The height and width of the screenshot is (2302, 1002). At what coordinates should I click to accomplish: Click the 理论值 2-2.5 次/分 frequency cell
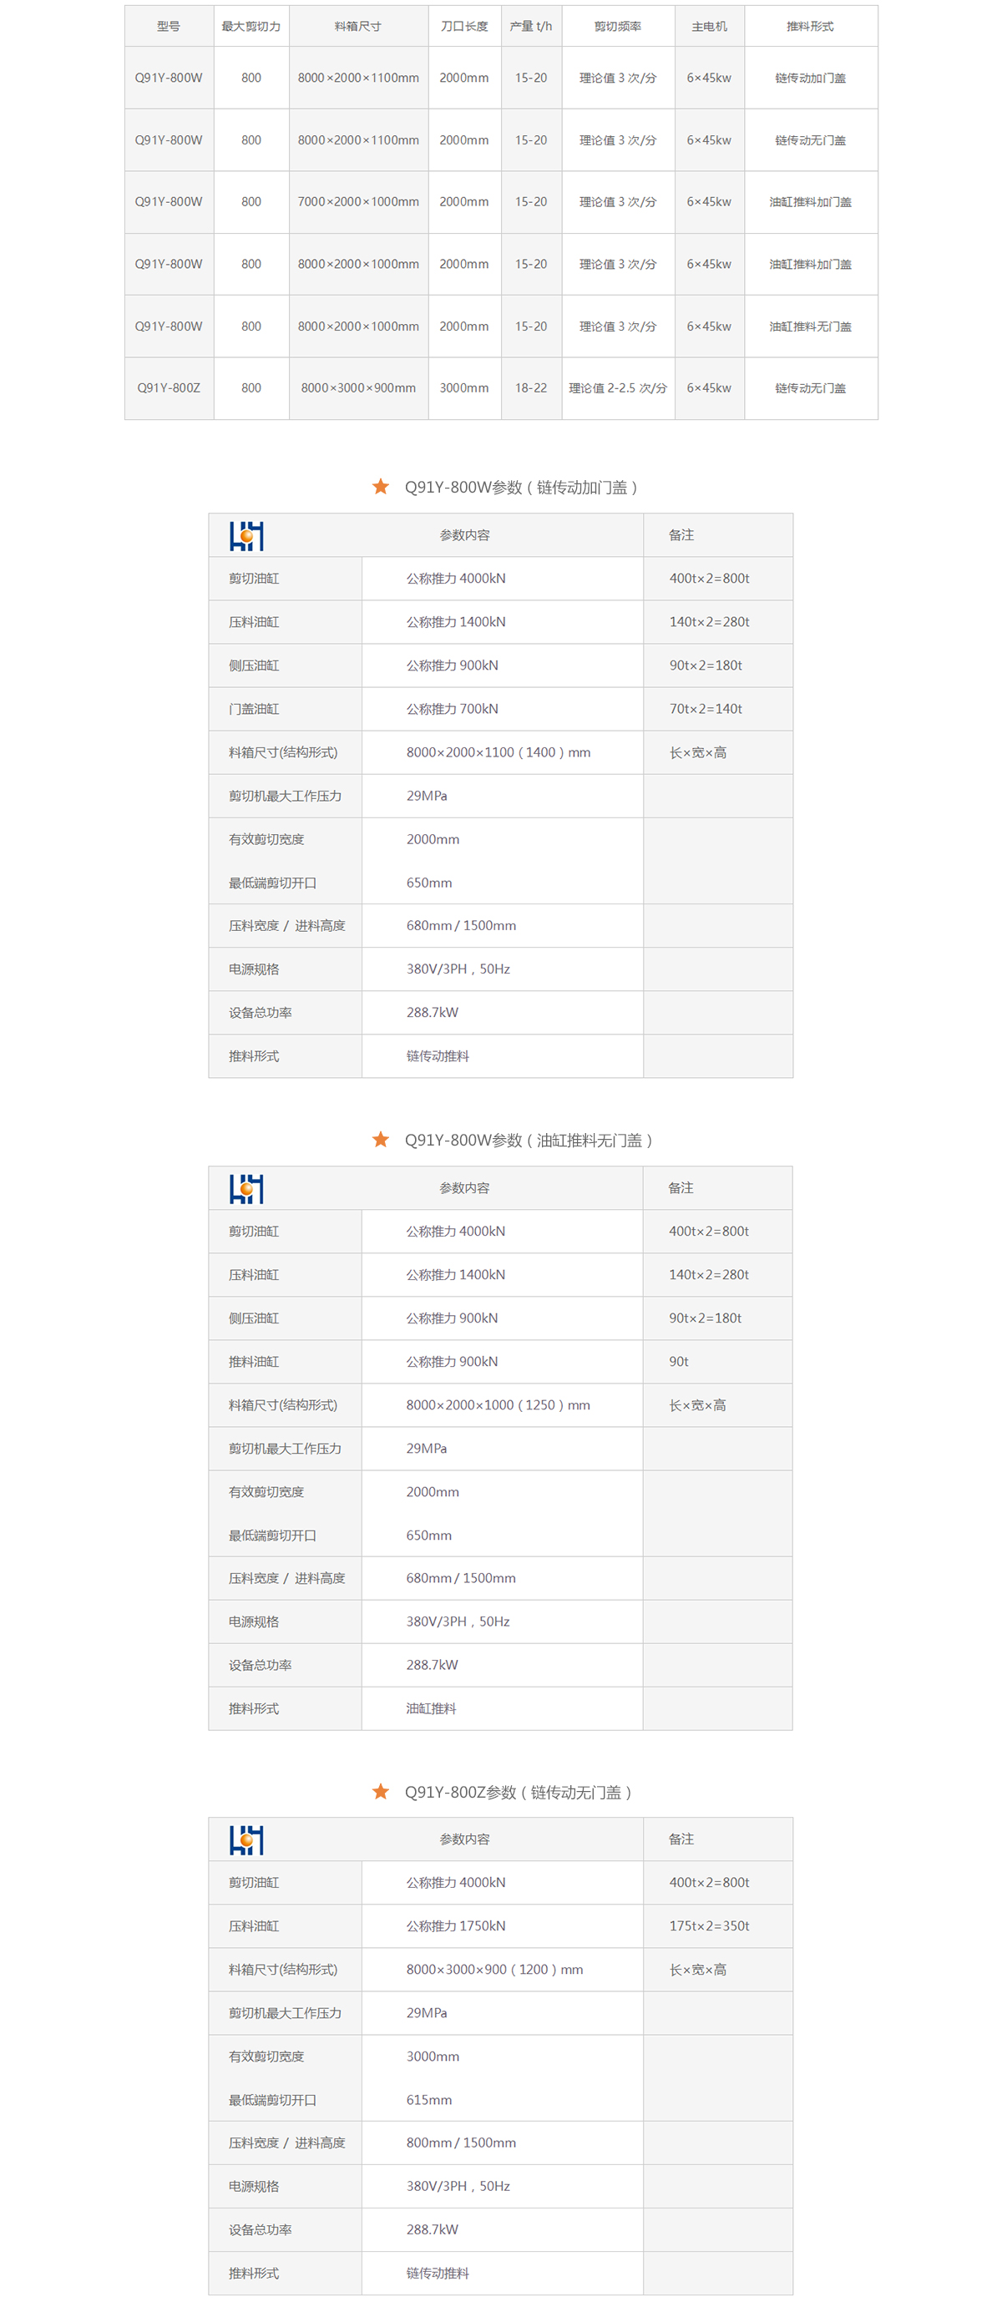point(618,387)
